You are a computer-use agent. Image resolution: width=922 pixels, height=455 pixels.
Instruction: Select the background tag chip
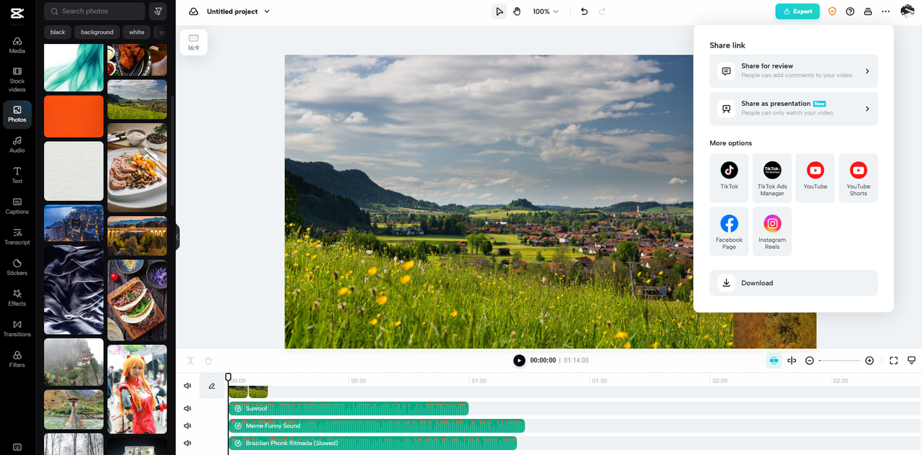coord(97,32)
